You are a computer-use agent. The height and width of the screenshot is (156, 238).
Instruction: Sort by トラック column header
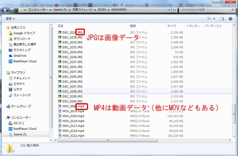[x=193, y=26]
